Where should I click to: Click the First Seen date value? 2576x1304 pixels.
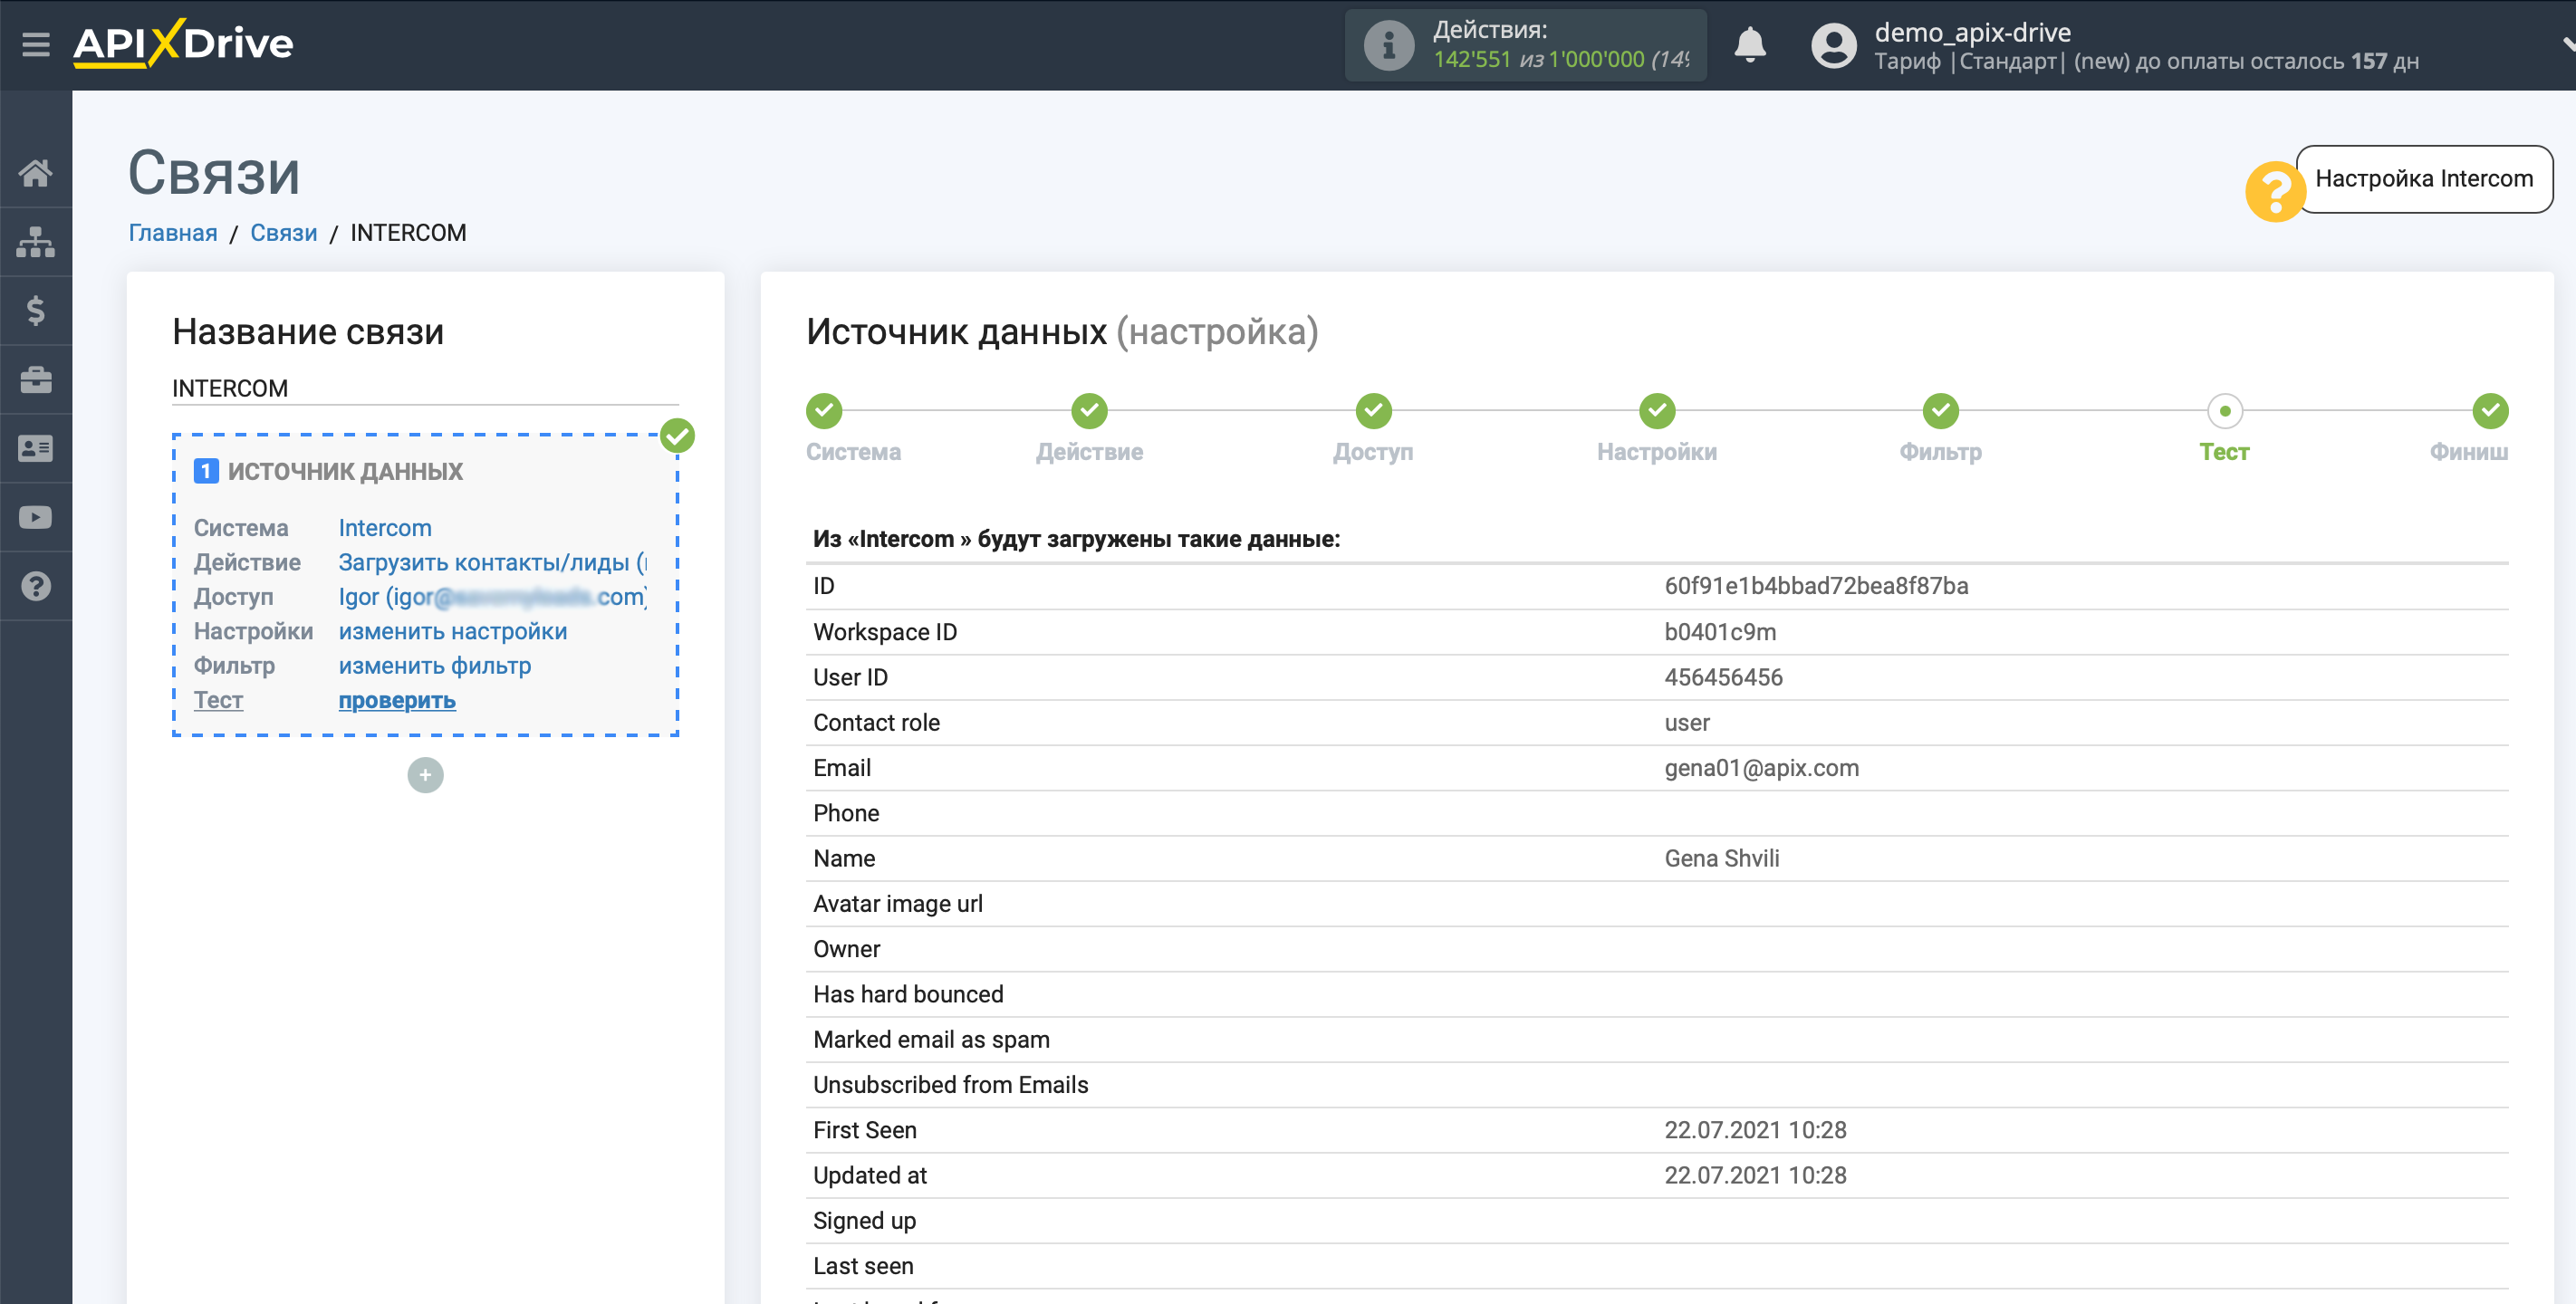point(1755,1130)
